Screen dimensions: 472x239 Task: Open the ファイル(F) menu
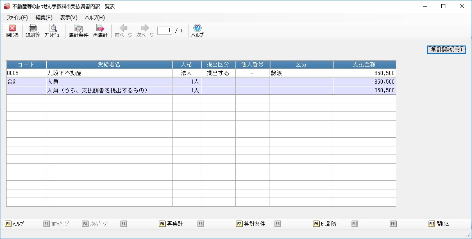tap(17, 18)
